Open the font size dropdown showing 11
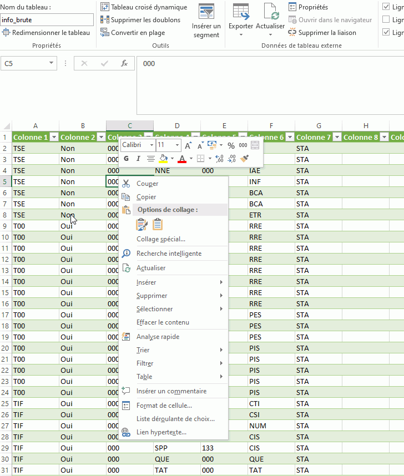Viewport: 404px width, 476px height. coord(178,145)
